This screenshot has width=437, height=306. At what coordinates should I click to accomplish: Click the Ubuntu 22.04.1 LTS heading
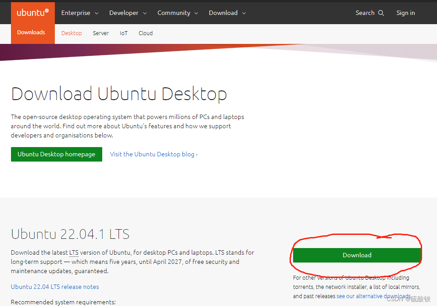70,234
